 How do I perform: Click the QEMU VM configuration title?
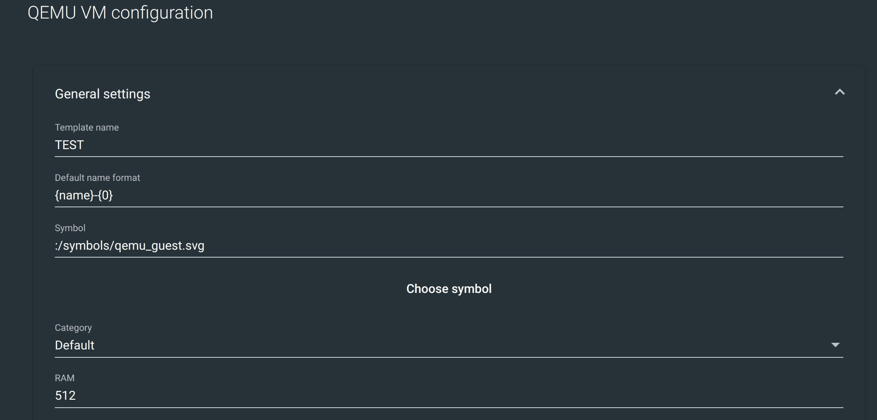tap(120, 13)
